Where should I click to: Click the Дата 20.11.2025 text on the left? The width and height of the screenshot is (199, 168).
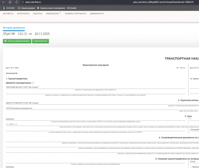12,68
